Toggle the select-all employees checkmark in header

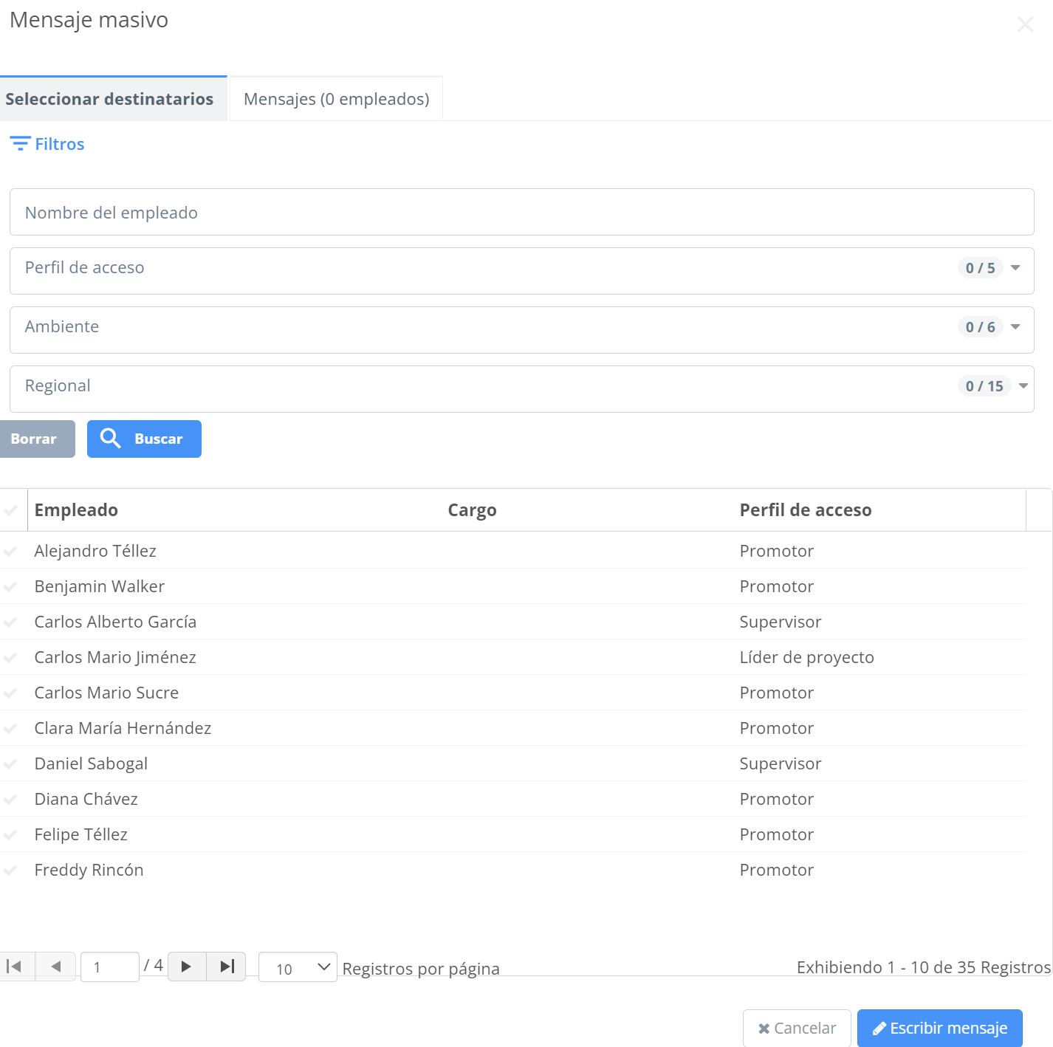(11, 510)
